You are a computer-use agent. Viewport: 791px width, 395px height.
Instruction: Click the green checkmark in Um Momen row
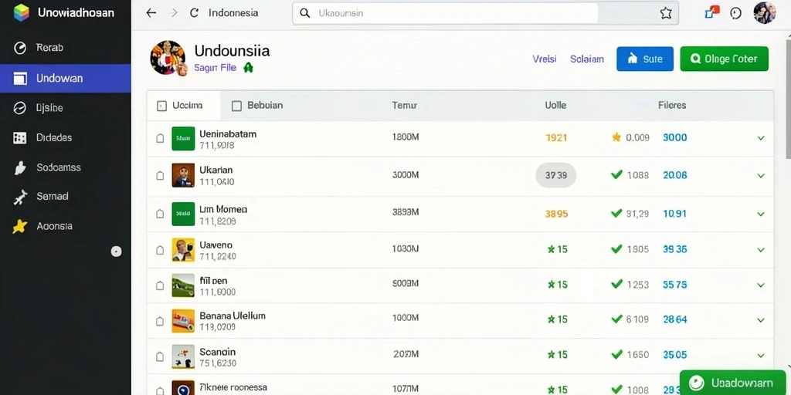pyautogui.click(x=616, y=213)
